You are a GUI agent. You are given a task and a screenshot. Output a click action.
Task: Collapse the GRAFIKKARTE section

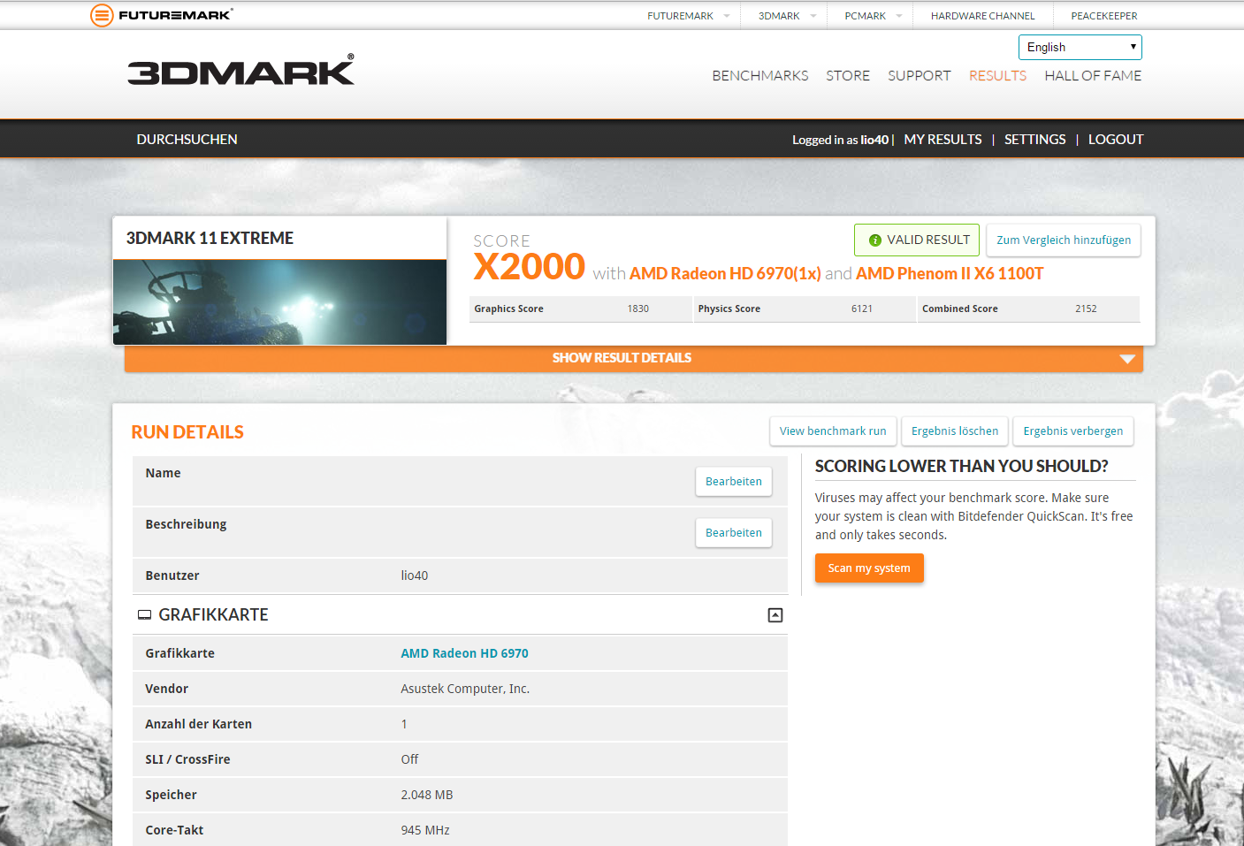(x=775, y=615)
